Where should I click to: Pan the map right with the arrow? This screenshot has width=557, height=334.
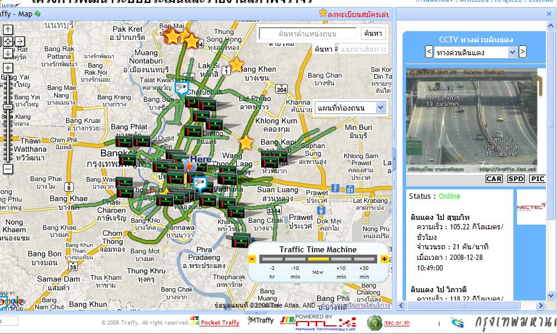point(19,41)
